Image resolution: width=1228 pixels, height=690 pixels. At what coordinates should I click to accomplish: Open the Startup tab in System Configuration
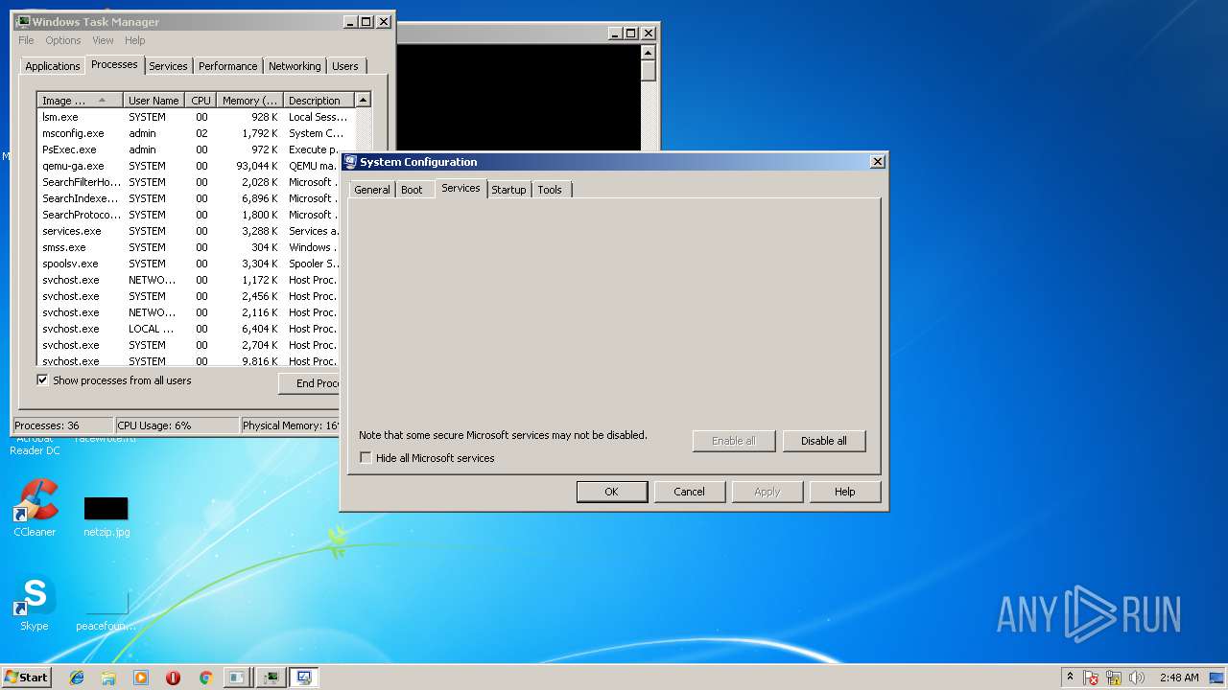click(x=508, y=190)
